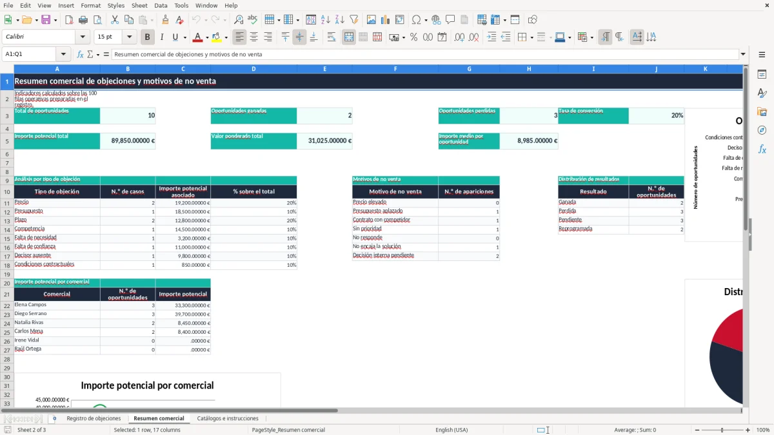Open the borders dropdown arrow
Screen dimensions: 774x435
click(x=531, y=37)
